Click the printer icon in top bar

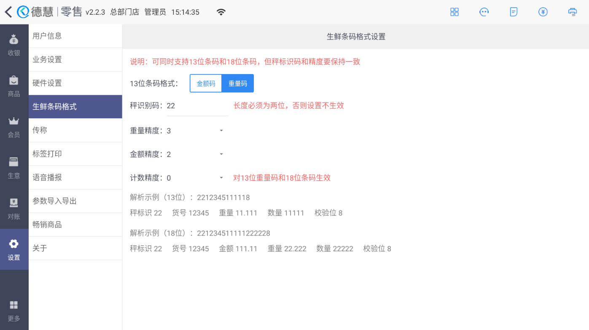(573, 12)
